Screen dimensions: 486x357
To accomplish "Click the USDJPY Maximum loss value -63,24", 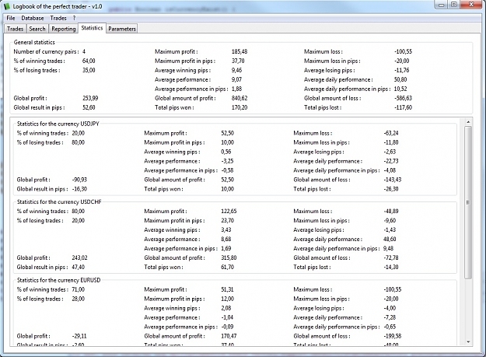I will pos(391,133).
